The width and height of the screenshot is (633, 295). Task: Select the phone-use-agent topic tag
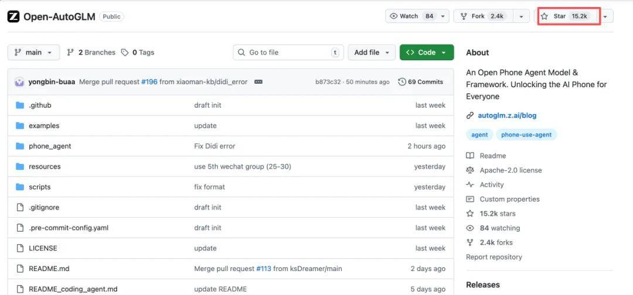[x=526, y=135]
